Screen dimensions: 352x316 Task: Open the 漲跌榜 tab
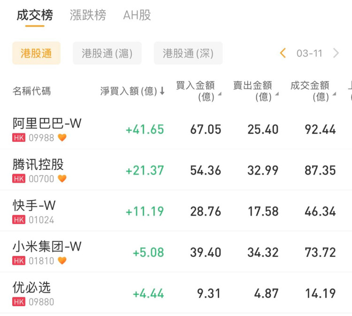click(x=88, y=15)
